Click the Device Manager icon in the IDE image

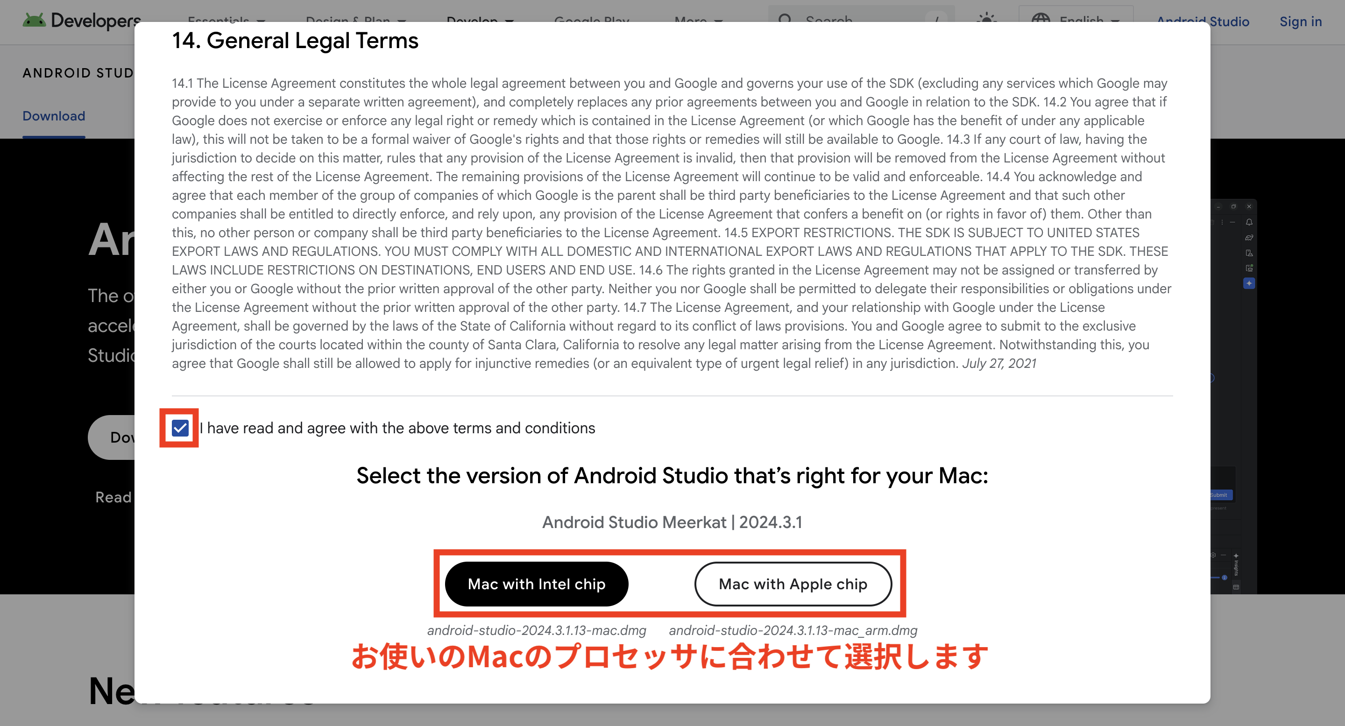(1249, 253)
